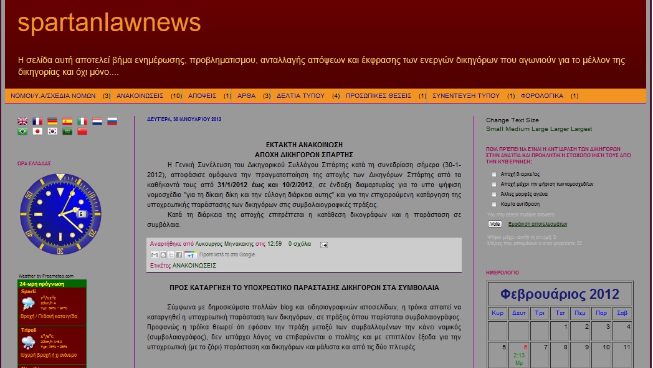Click the German flag icon

click(x=52, y=122)
